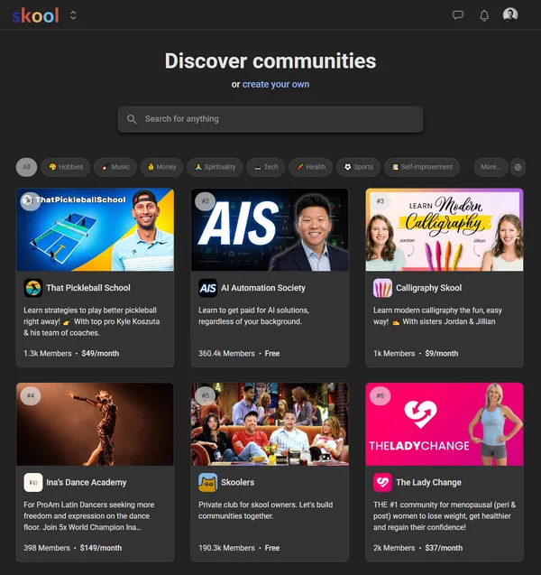Expand the More... categories dropdown
This screenshot has width=541, height=575.
pos(491,167)
